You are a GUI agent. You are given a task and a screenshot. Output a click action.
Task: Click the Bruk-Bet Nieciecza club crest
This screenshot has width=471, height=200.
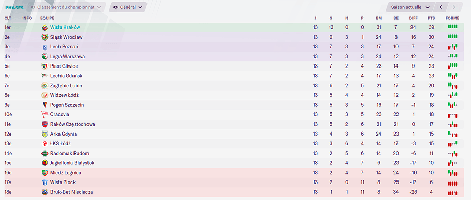(45, 192)
